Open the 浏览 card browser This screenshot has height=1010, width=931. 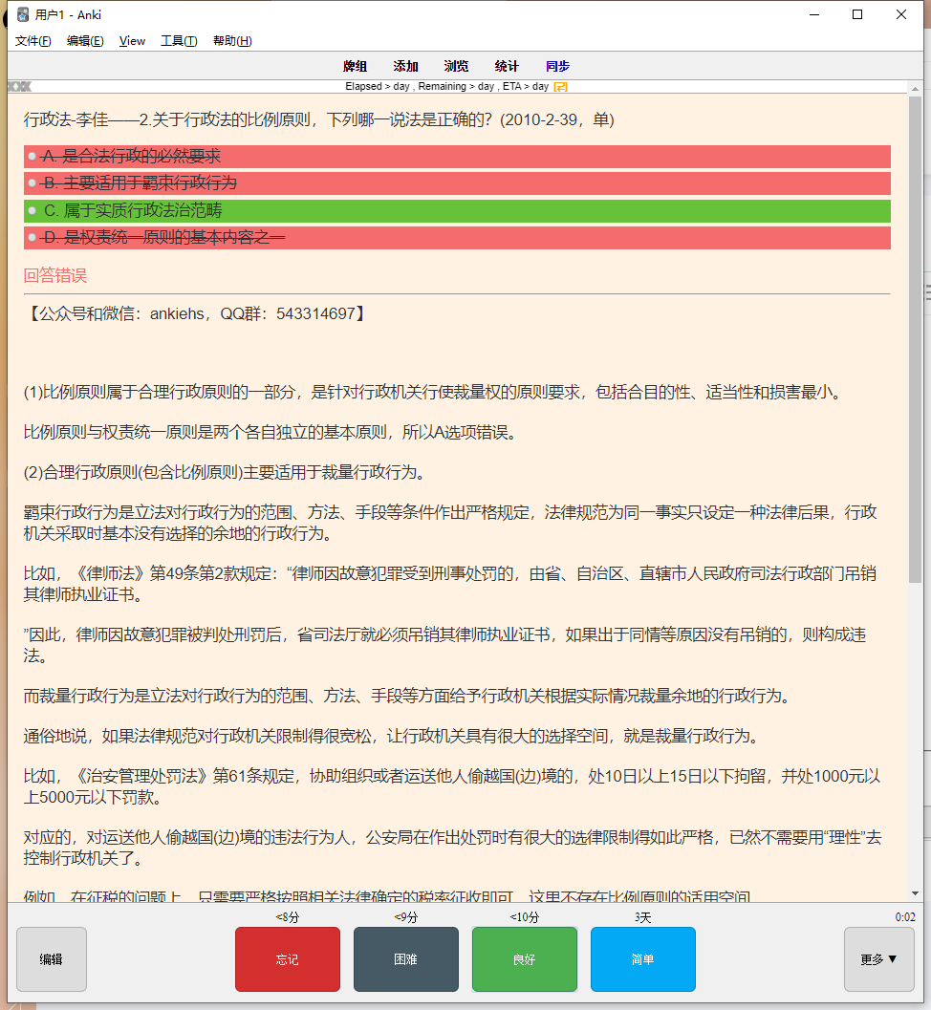456,66
